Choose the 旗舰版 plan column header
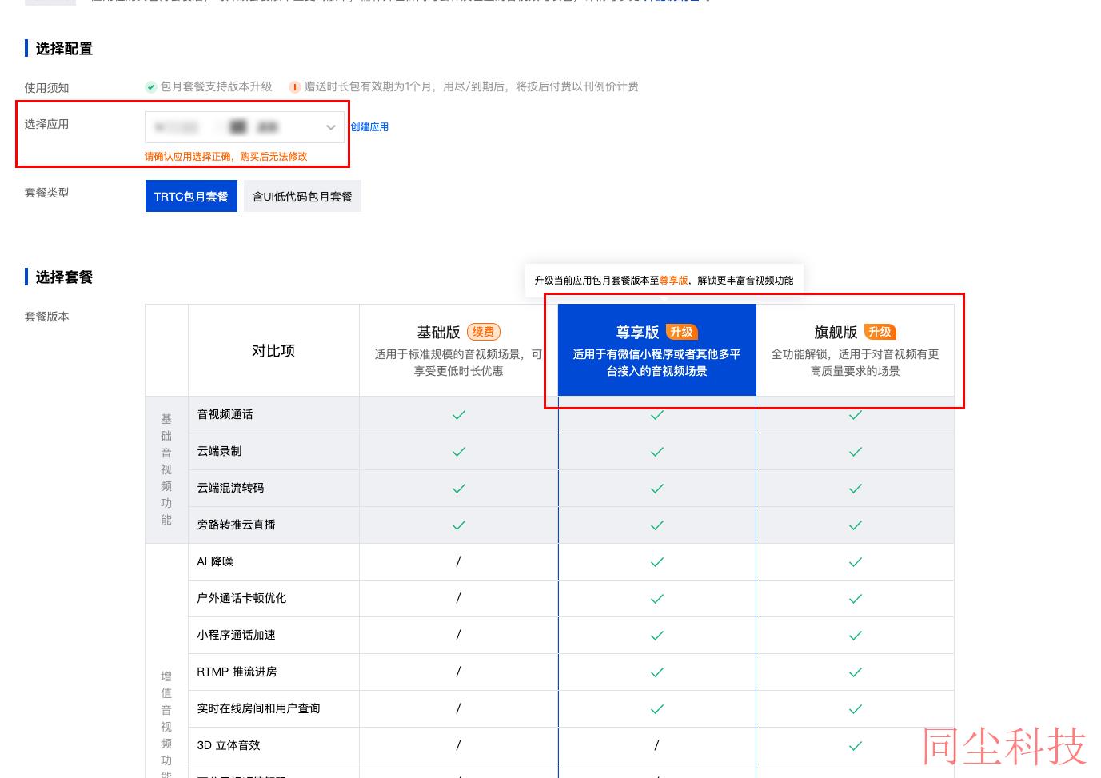 [x=855, y=350]
